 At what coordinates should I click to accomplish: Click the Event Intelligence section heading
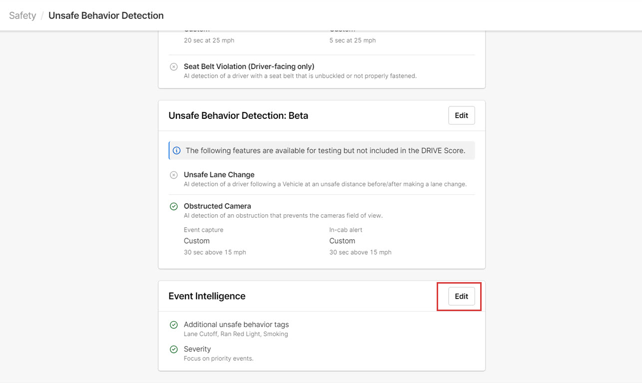coord(207,296)
